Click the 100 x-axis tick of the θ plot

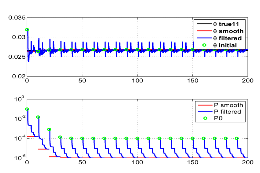(x=137, y=81)
